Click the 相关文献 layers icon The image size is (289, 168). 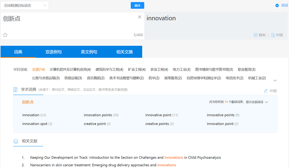(16, 142)
